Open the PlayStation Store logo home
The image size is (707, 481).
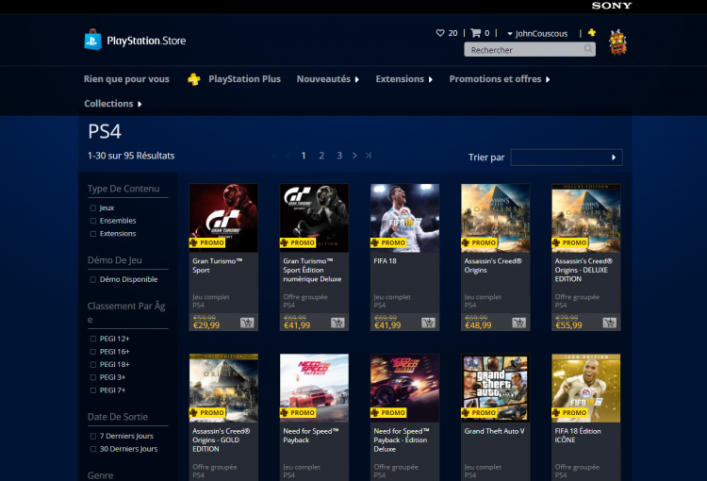(135, 41)
